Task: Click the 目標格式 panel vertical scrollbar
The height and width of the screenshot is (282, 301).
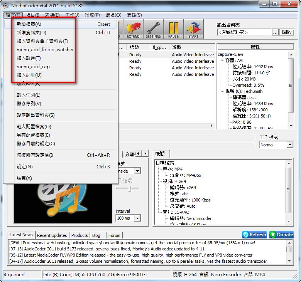Action: 289,192
